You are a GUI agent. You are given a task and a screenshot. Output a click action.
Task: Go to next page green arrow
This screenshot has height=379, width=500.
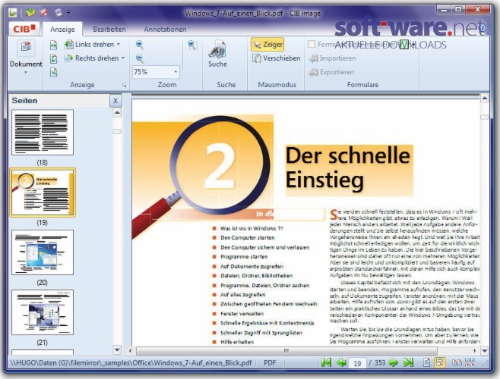pos(394,362)
